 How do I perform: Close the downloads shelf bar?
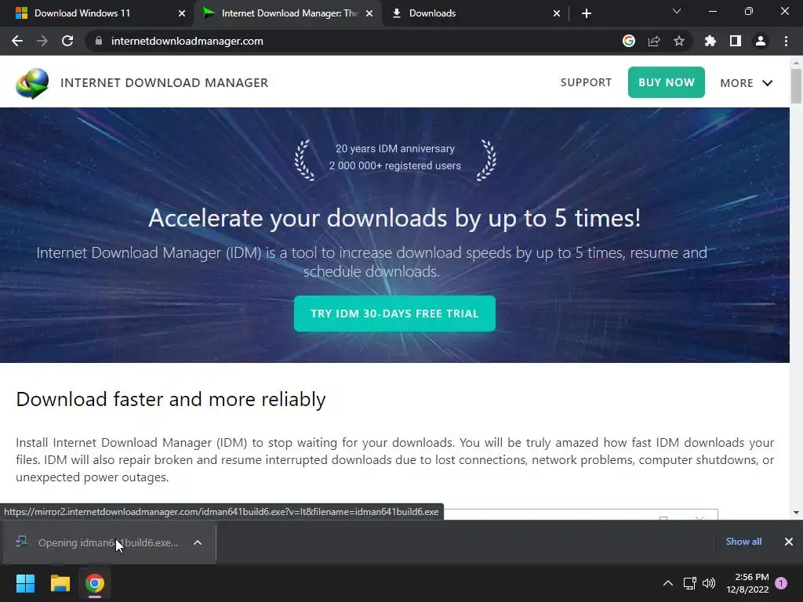(789, 542)
